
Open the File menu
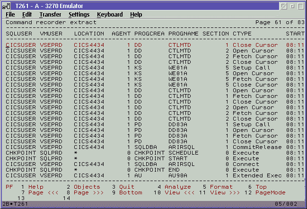[x=10, y=15]
